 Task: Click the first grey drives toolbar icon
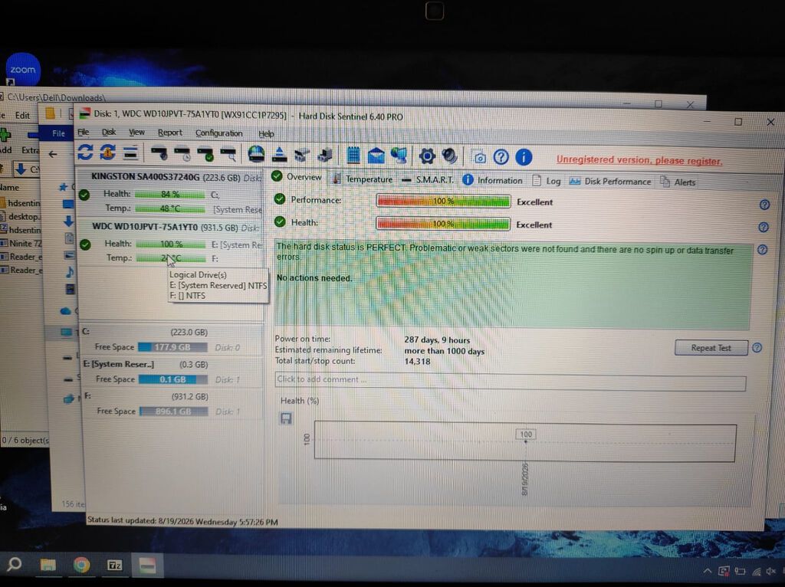(x=302, y=155)
